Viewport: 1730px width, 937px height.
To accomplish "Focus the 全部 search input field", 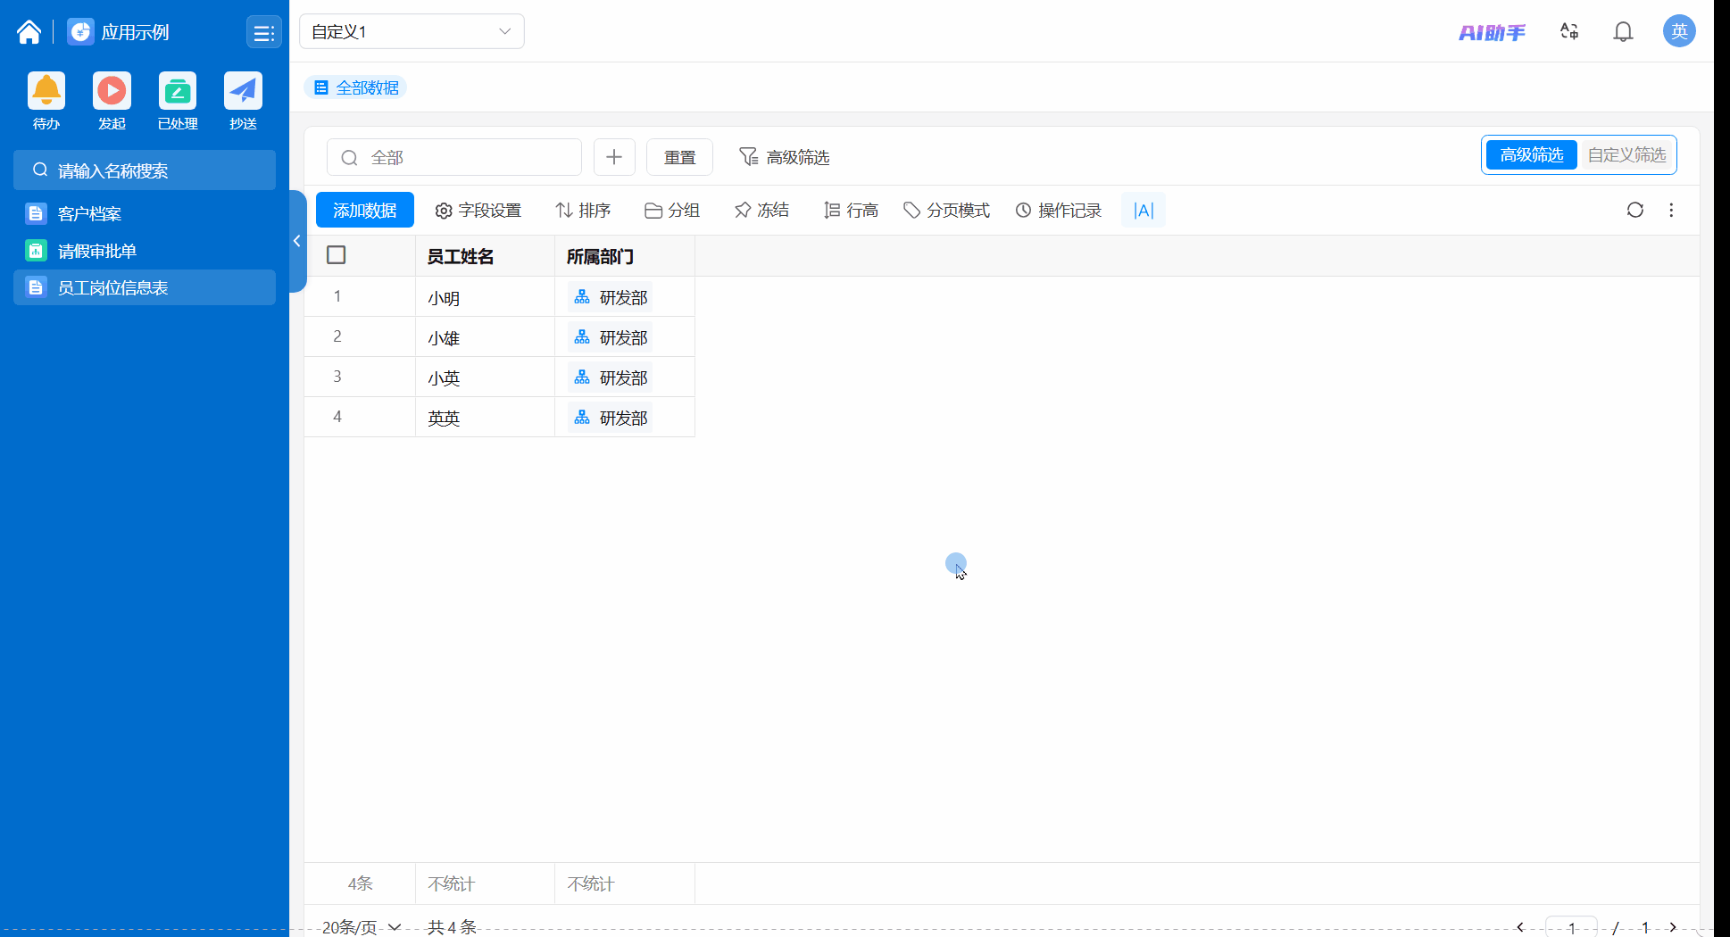I will (x=454, y=157).
